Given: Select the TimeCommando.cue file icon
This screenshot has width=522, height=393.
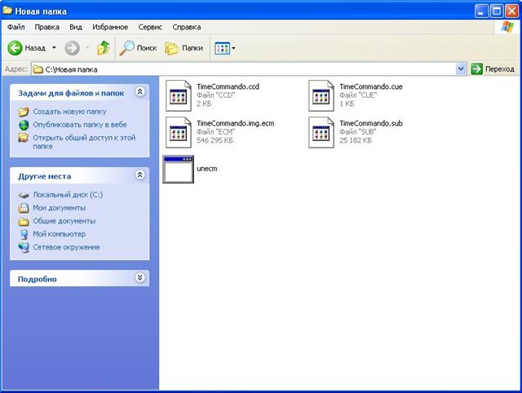Looking at the screenshot, I should (321, 95).
